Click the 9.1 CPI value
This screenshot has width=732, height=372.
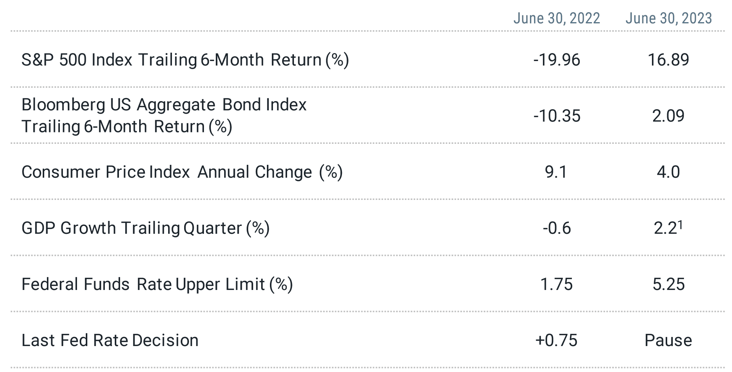tap(556, 172)
